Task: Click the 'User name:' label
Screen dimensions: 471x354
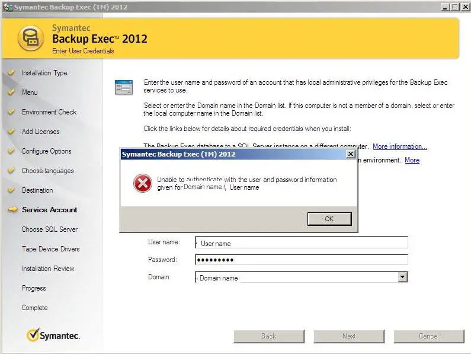Action: (x=164, y=242)
